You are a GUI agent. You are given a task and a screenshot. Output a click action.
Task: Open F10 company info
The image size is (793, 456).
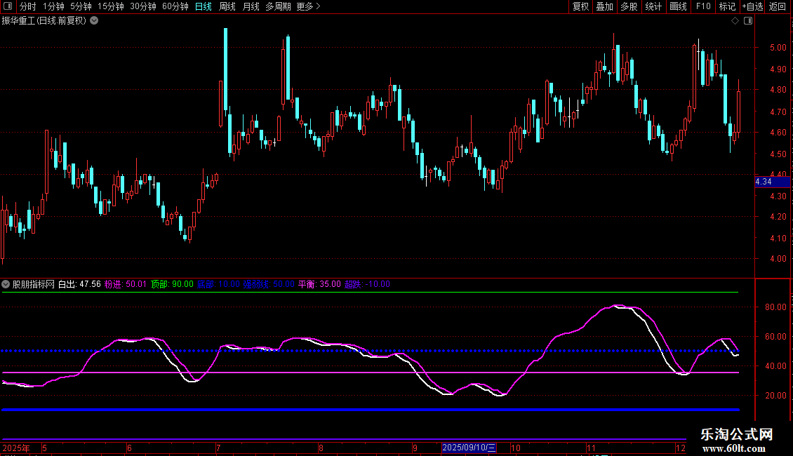[703, 6]
